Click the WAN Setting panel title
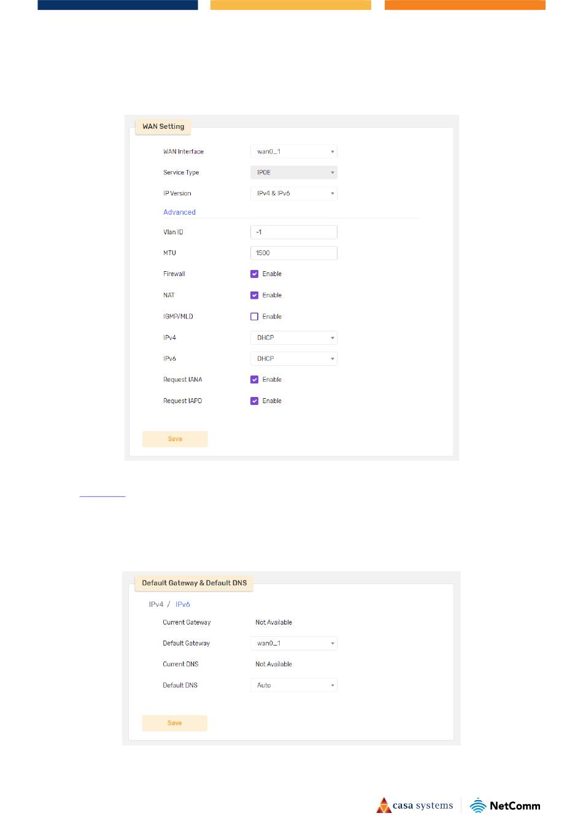This screenshot has height=840, width=583. pyautogui.click(x=163, y=126)
